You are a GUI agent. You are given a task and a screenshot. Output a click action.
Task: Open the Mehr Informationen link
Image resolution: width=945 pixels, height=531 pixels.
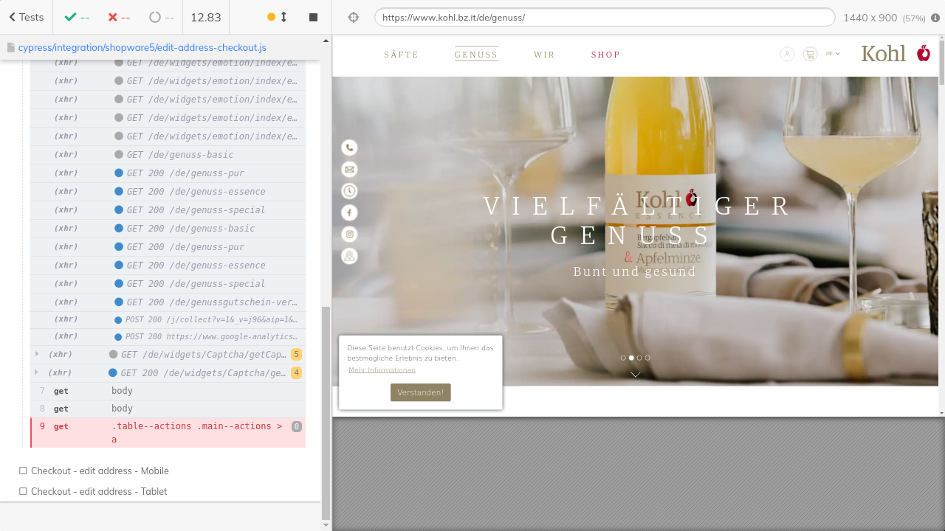point(382,370)
